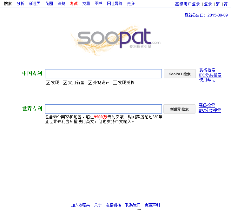Click the red 9500万 text
The width and height of the screenshot is (231, 210).
pos(100,117)
